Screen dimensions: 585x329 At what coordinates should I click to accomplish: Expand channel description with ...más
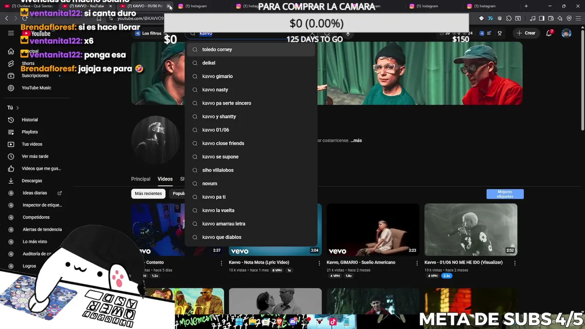pos(356,140)
